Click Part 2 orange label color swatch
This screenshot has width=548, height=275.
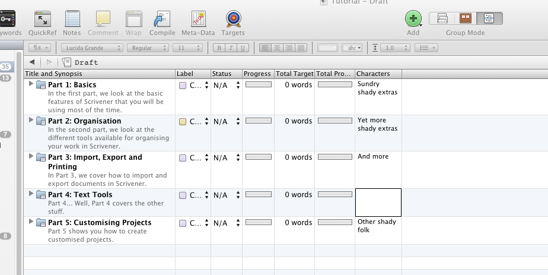click(x=183, y=122)
